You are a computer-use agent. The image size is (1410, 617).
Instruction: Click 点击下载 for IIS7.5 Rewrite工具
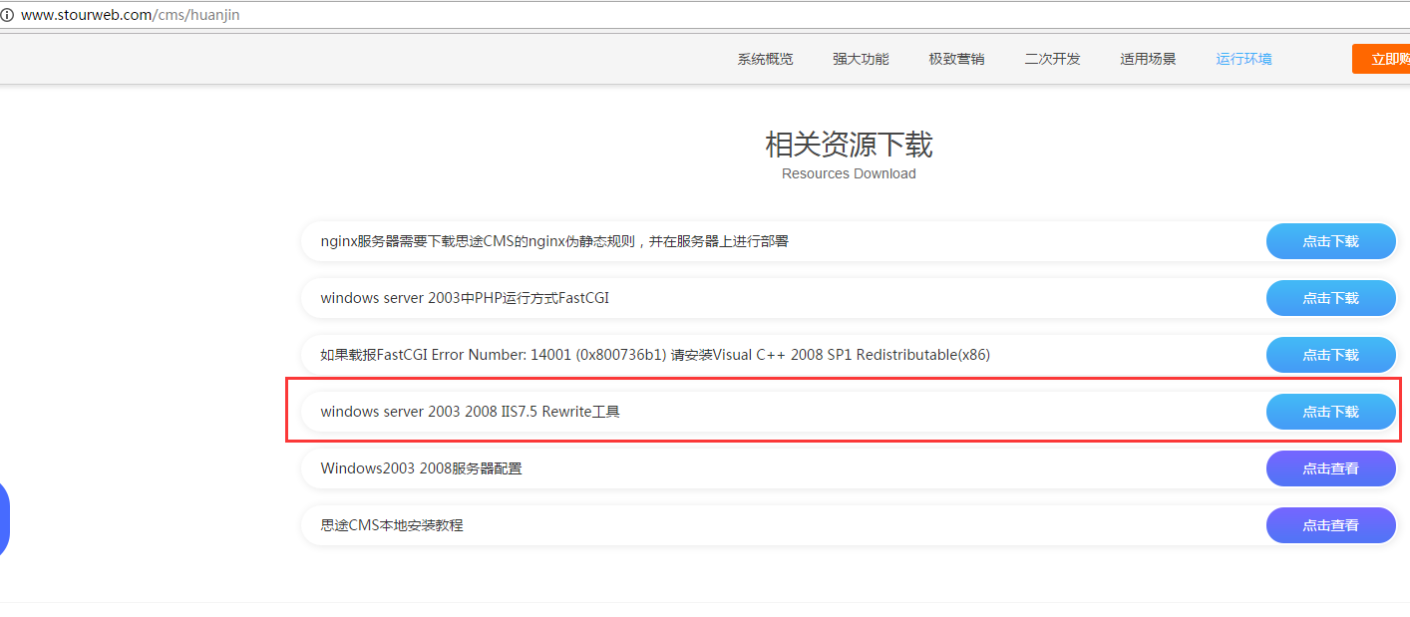point(1330,412)
